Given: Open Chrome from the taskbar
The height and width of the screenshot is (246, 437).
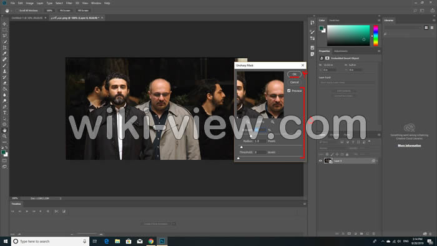Looking at the screenshot, I should (151, 241).
